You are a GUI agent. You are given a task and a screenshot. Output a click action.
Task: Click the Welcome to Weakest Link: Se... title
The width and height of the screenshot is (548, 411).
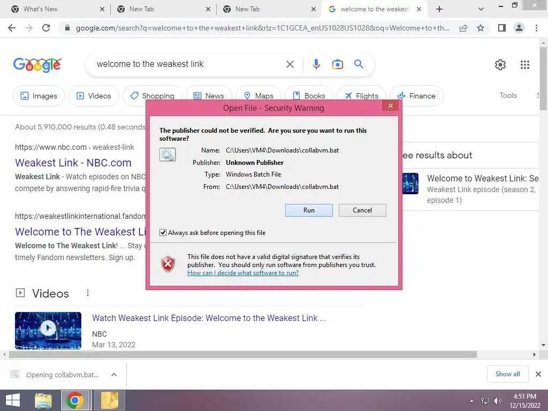(483, 178)
